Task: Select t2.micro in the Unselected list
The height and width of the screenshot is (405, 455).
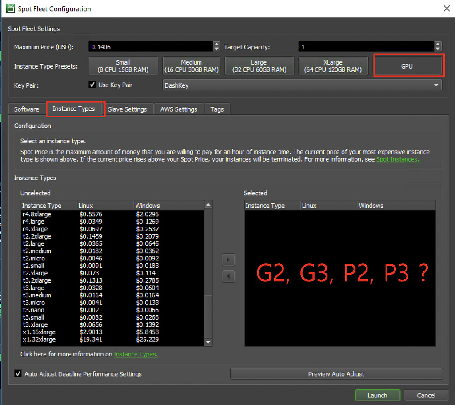Action: (34, 258)
